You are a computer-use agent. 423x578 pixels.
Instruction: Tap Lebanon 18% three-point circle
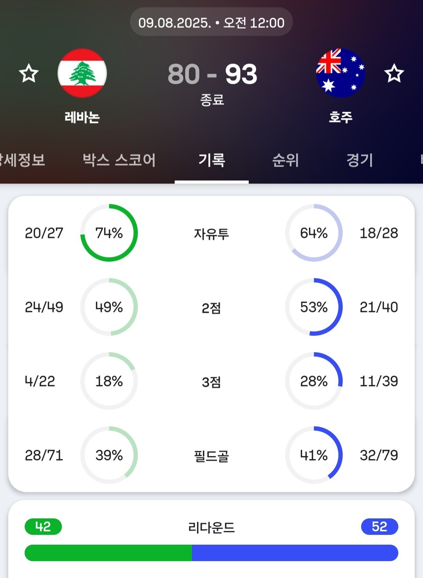[109, 381]
